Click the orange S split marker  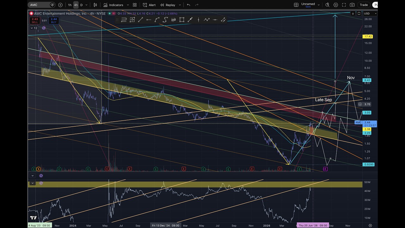[x=39, y=169]
